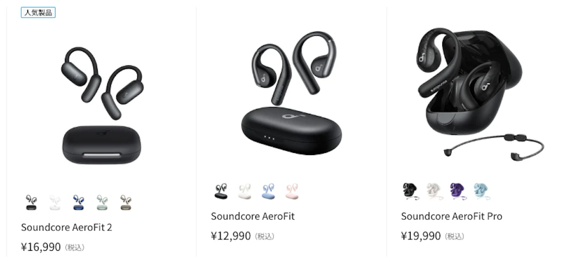Image resolution: width=579 pixels, height=262 pixels.
Task: Choose mint green variant of AeroFit 2
Action: tap(102, 203)
